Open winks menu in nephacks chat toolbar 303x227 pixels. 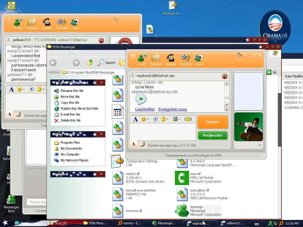(165, 119)
